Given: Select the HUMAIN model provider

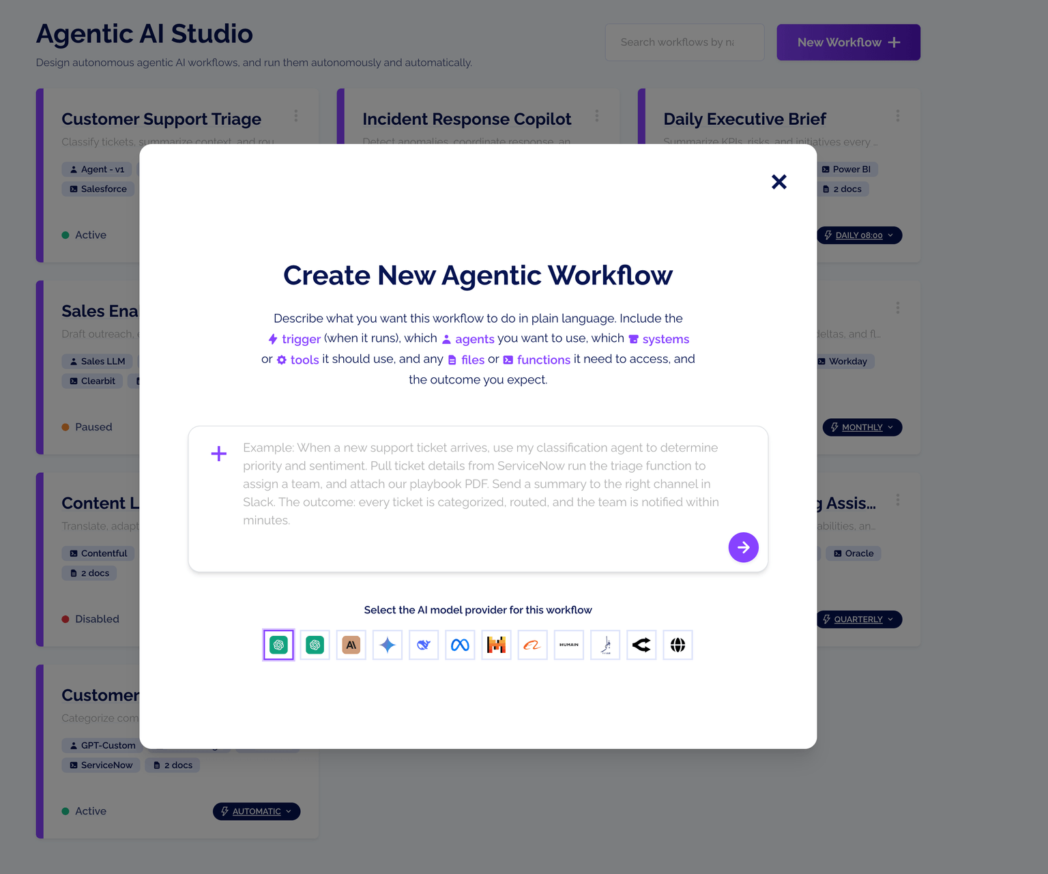Looking at the screenshot, I should click(x=568, y=645).
